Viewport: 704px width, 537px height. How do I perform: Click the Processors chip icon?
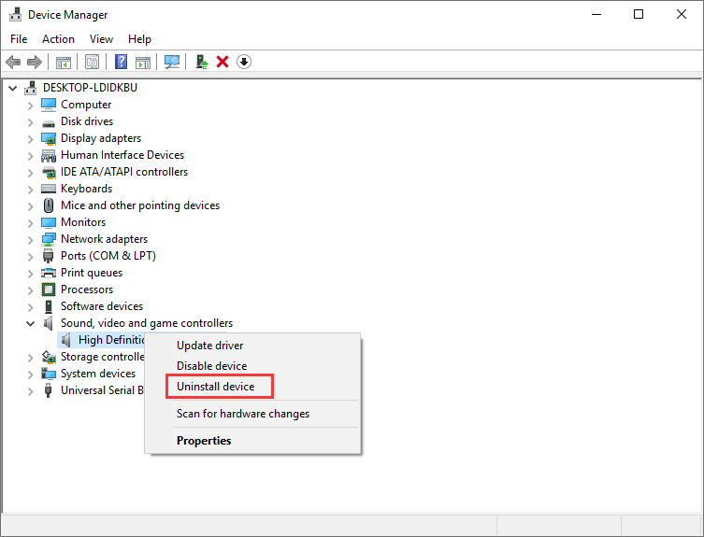49,290
